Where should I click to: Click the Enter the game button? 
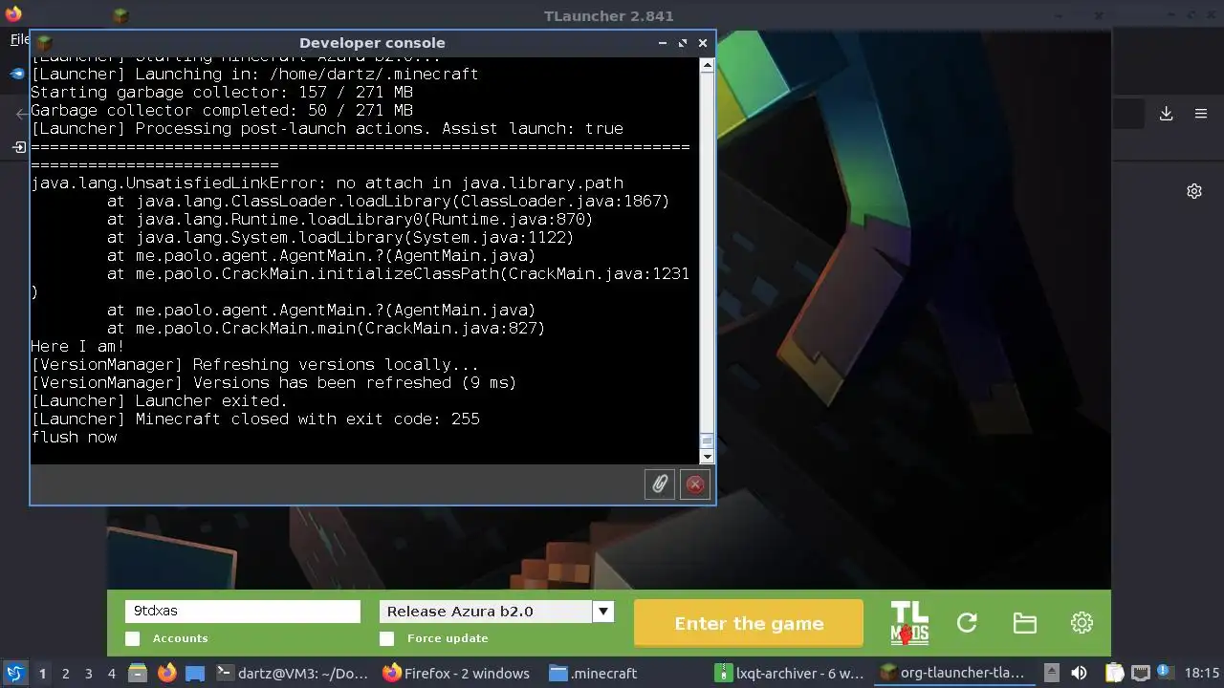click(x=749, y=623)
